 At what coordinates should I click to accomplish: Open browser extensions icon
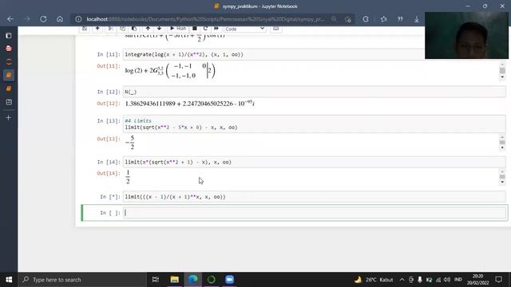click(x=366, y=19)
